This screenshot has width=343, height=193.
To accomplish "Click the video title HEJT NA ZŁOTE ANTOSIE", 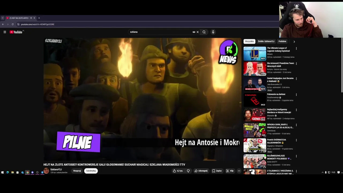I will 114,165.
